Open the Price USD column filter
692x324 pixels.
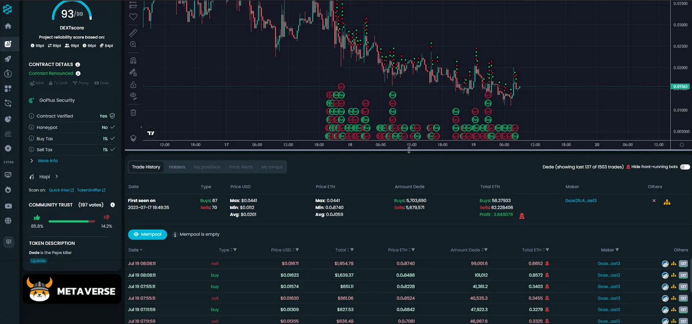click(297, 250)
